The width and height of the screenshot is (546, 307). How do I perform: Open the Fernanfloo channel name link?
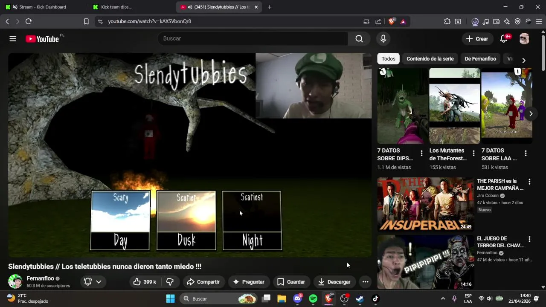tap(41, 278)
